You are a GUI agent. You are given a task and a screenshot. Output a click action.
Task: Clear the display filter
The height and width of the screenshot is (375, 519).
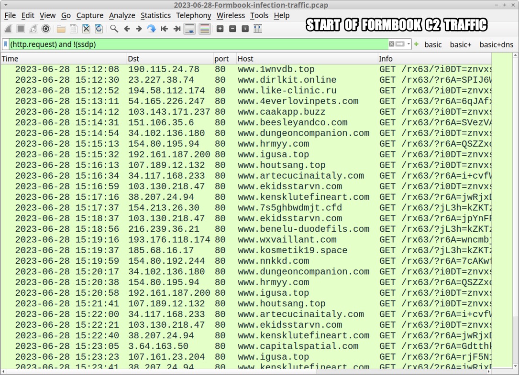click(x=392, y=44)
